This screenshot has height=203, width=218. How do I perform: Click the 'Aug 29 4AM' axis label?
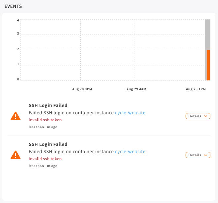136,89
